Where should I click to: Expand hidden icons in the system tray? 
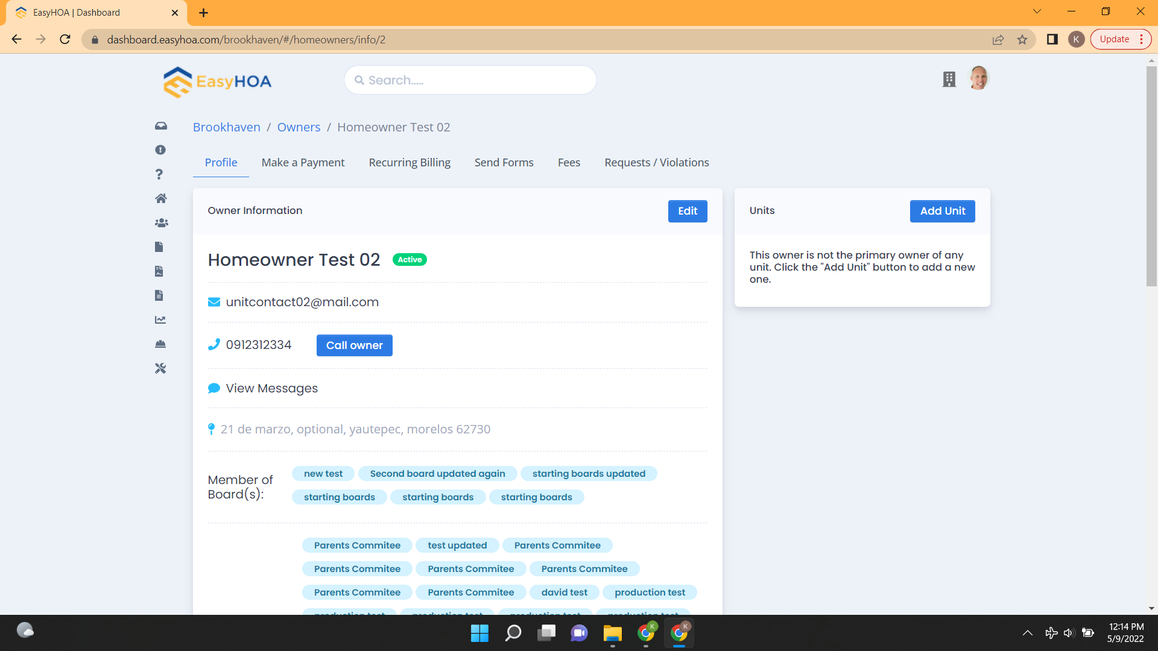(1027, 632)
